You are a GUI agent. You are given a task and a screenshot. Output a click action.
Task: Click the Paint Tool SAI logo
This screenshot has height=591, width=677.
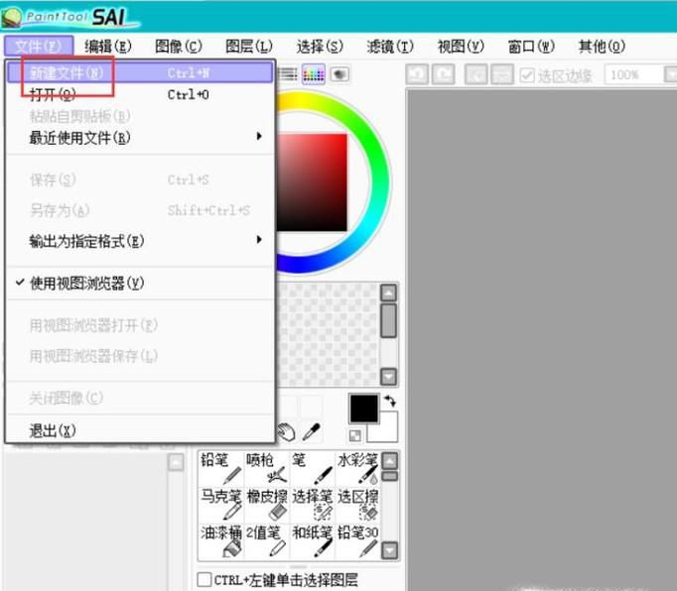point(69,17)
